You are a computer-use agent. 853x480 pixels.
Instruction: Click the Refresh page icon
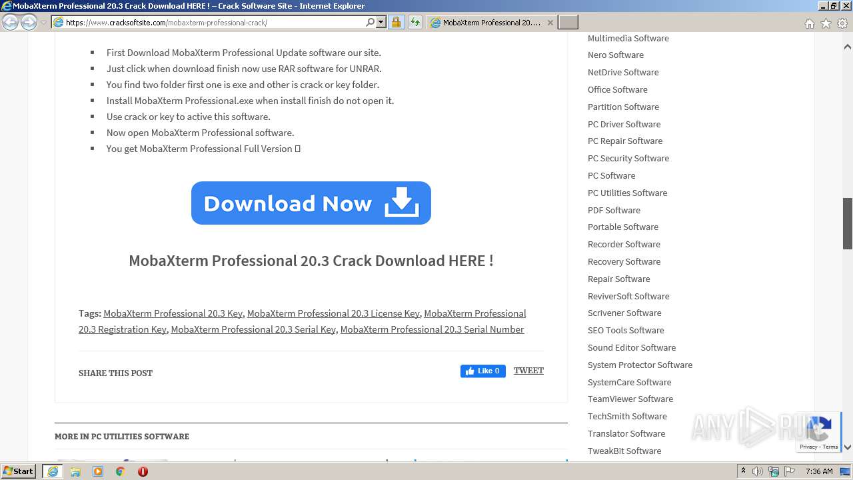pyautogui.click(x=415, y=23)
